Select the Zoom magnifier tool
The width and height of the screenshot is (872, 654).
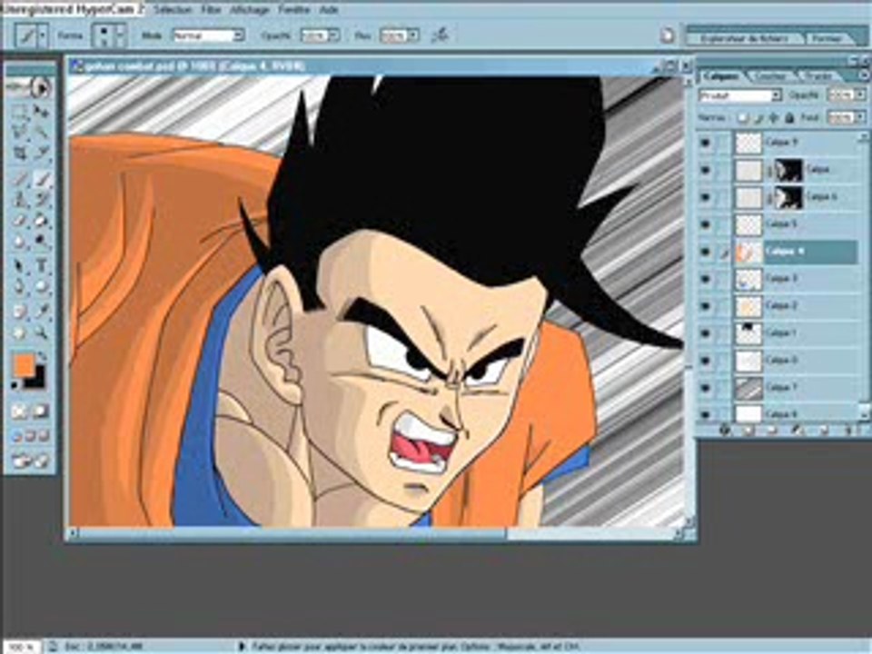click(41, 332)
